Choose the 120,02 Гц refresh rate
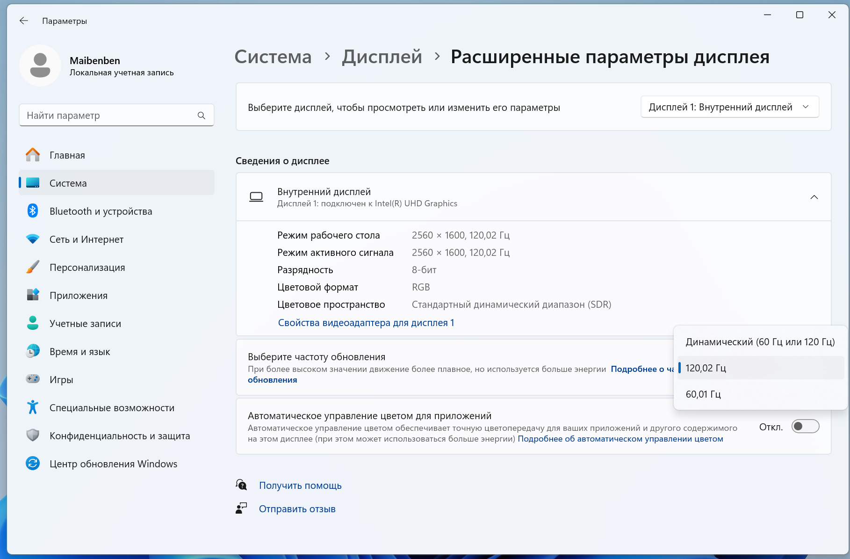The image size is (850, 559). pyautogui.click(x=760, y=368)
